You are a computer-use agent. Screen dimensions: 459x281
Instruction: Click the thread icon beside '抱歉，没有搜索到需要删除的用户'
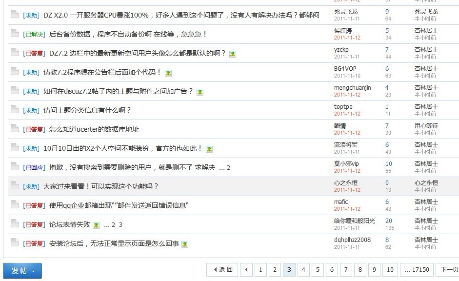pos(15,166)
